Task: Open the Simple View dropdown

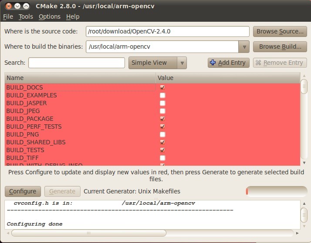Action: coord(158,63)
